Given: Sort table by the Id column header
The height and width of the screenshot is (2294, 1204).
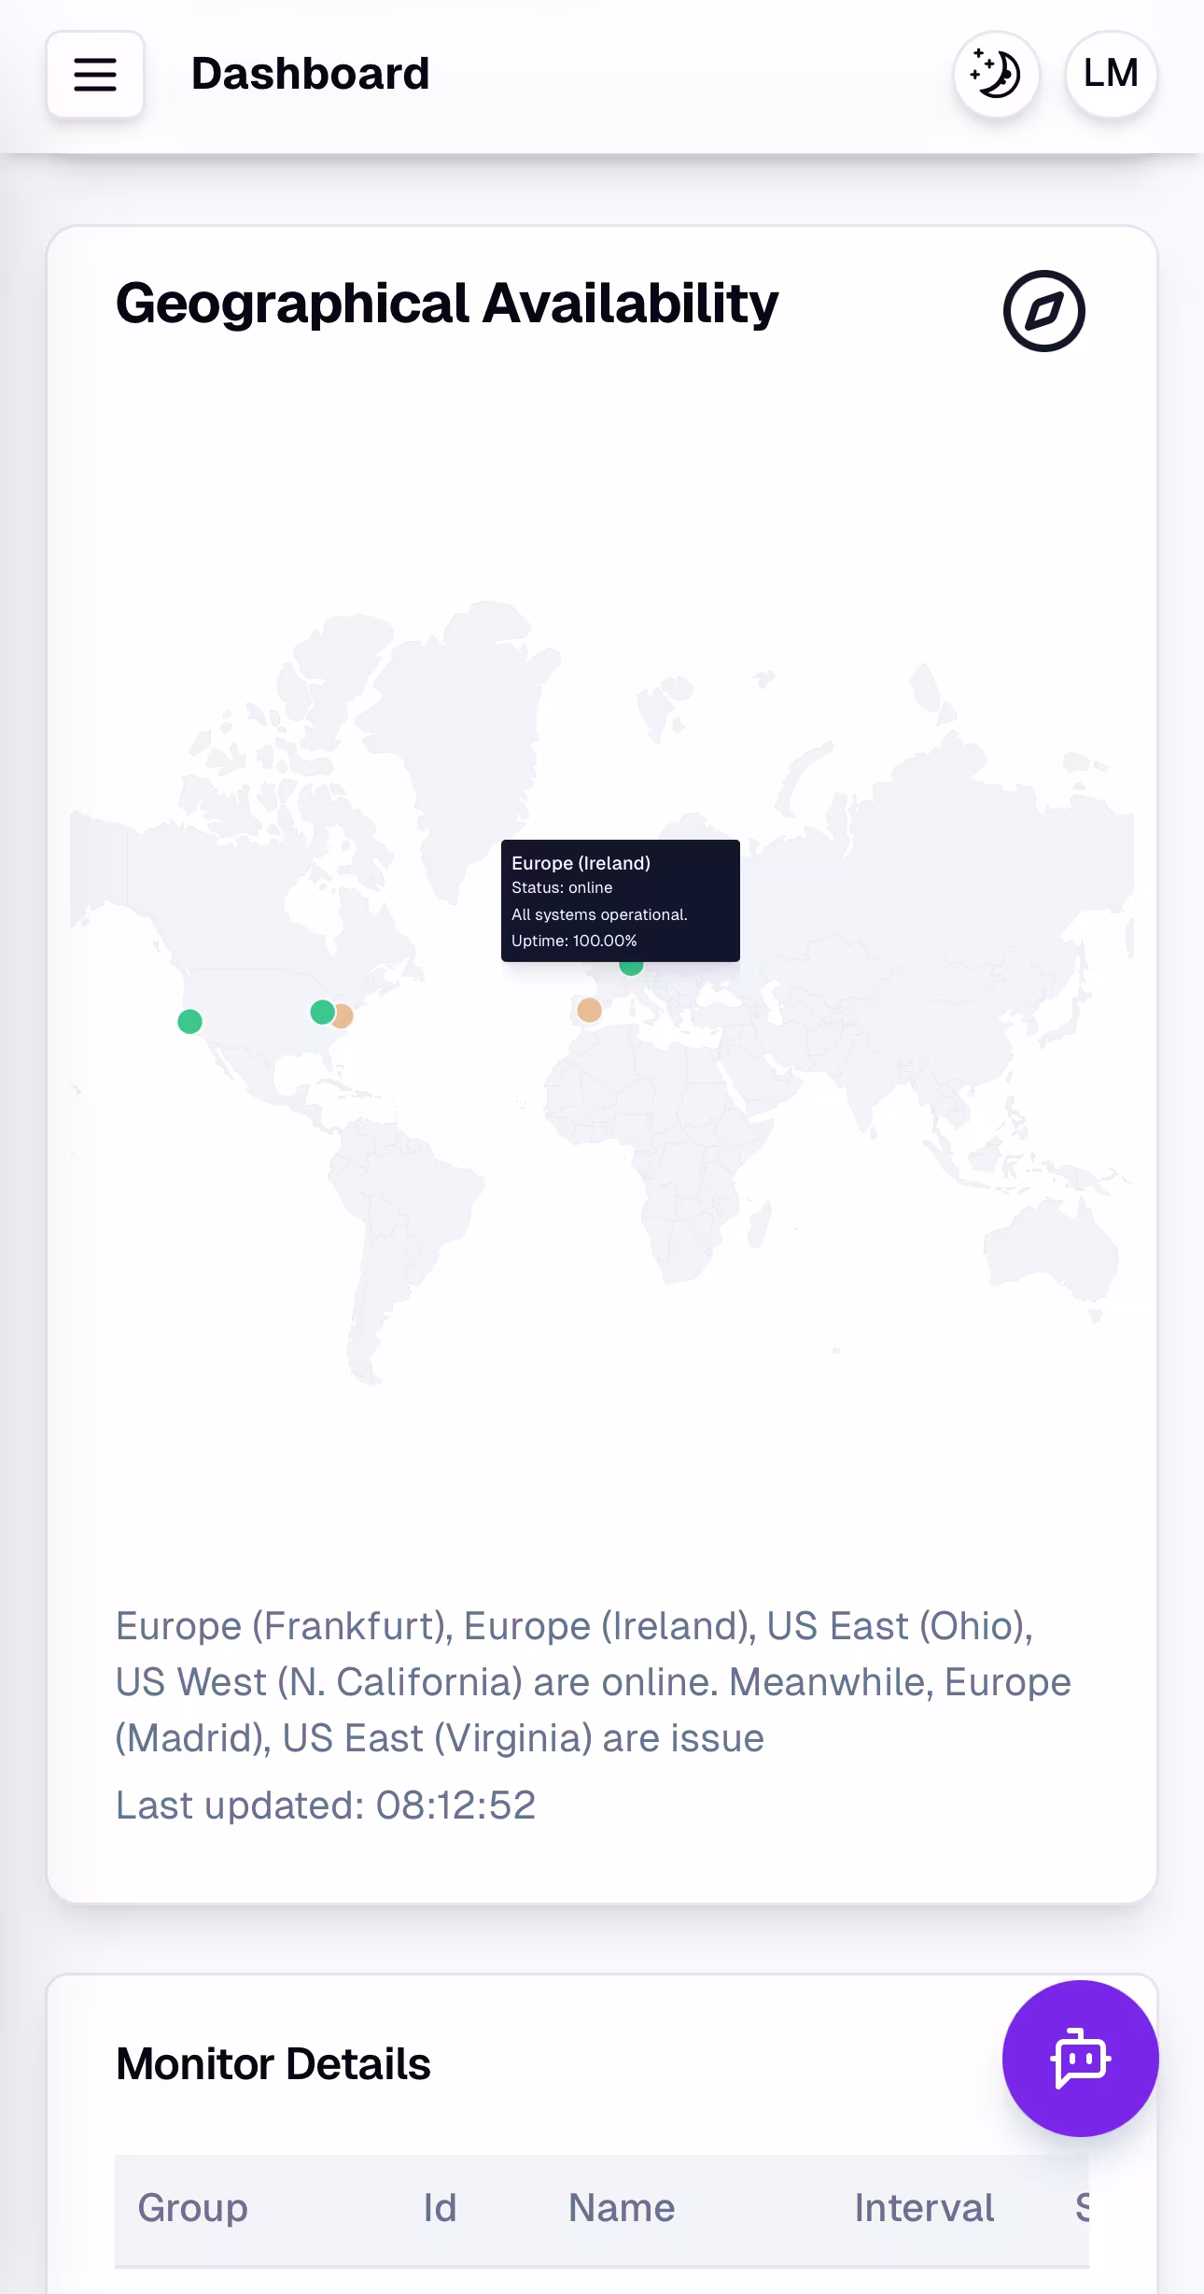Looking at the screenshot, I should coord(440,2208).
